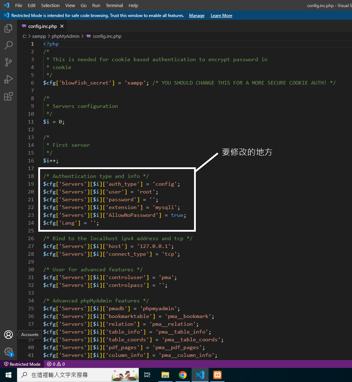Click the Accounts icon
Viewport: 352px width, 382px height.
(8, 335)
